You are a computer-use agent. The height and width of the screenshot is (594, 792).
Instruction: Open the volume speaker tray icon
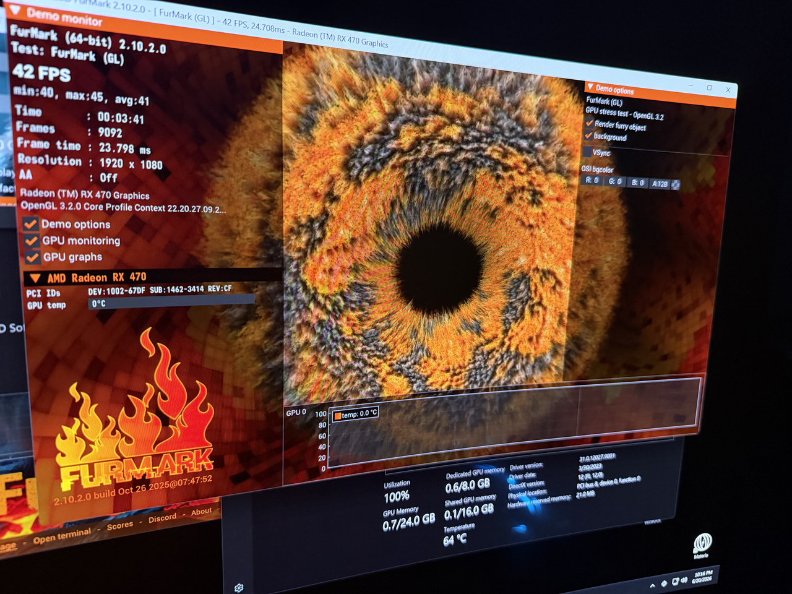(x=684, y=580)
